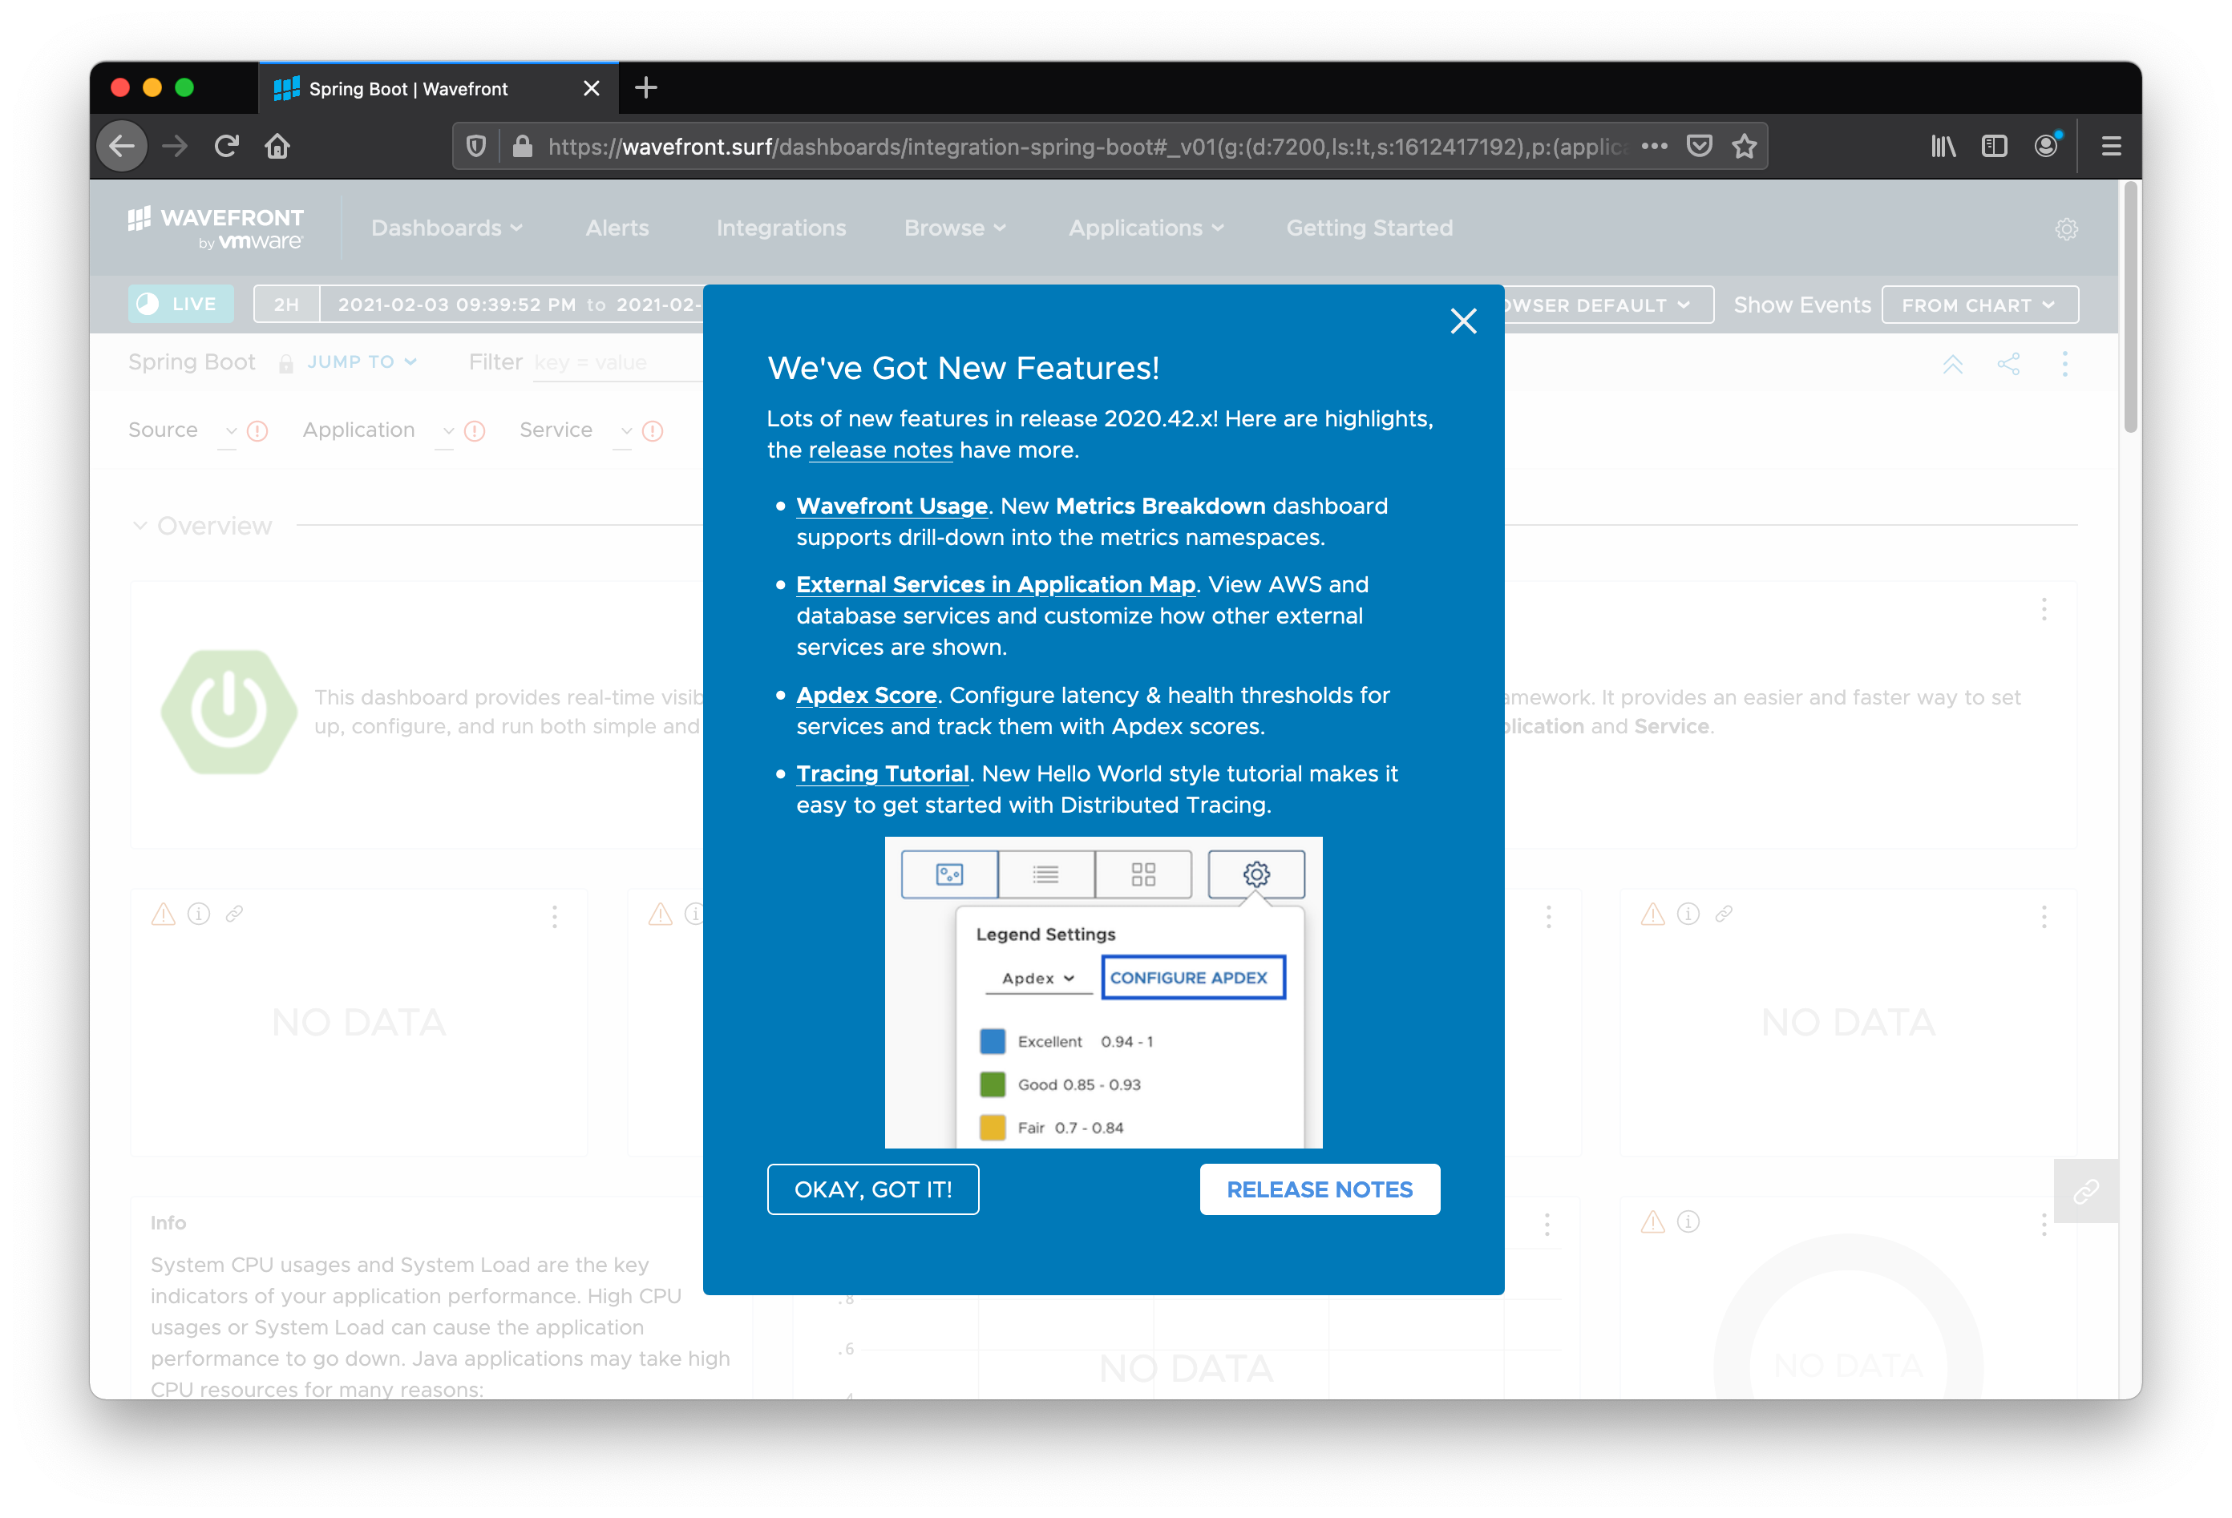Click the share icon on the Spring Boot dashboard
Viewport: 2232px width, 1518px height.
click(x=2008, y=362)
